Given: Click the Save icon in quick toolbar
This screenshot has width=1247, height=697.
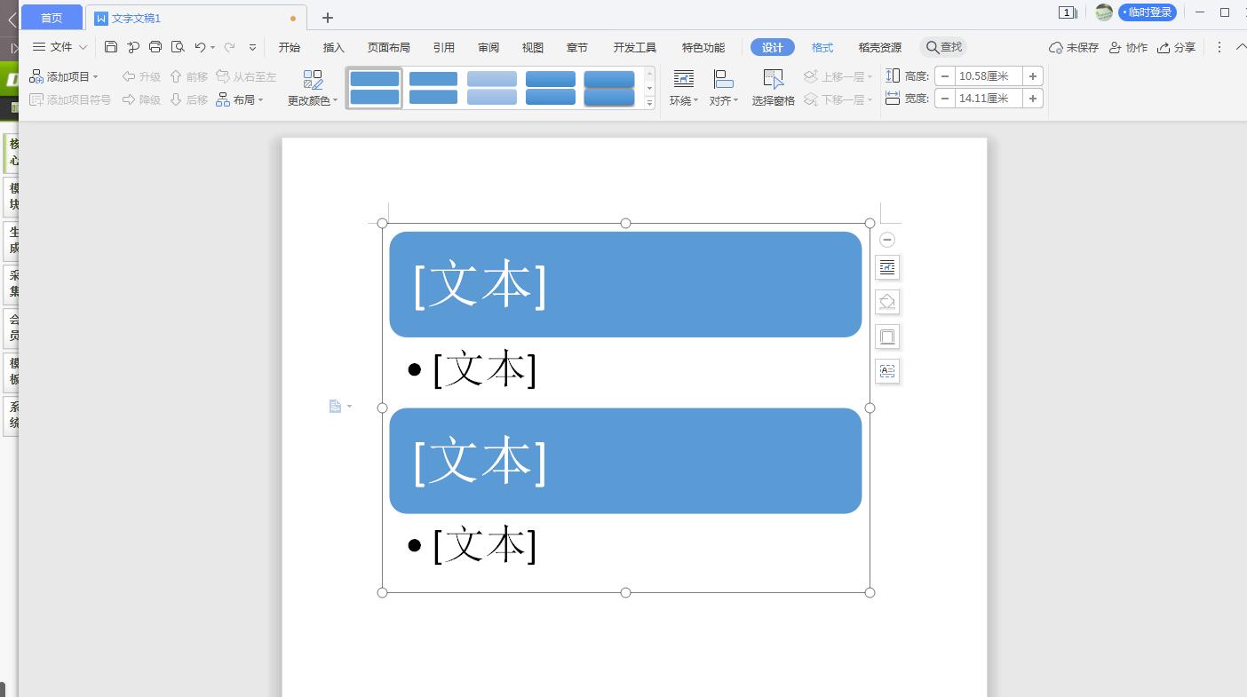Looking at the screenshot, I should click(111, 47).
